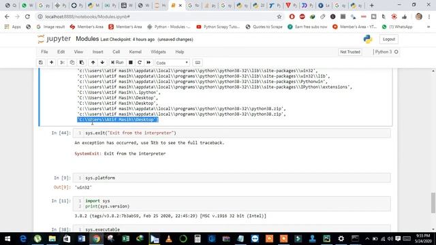Screen dimensions: 436x245
Task: Click the 'win32' output text
Action: [x=83, y=188]
